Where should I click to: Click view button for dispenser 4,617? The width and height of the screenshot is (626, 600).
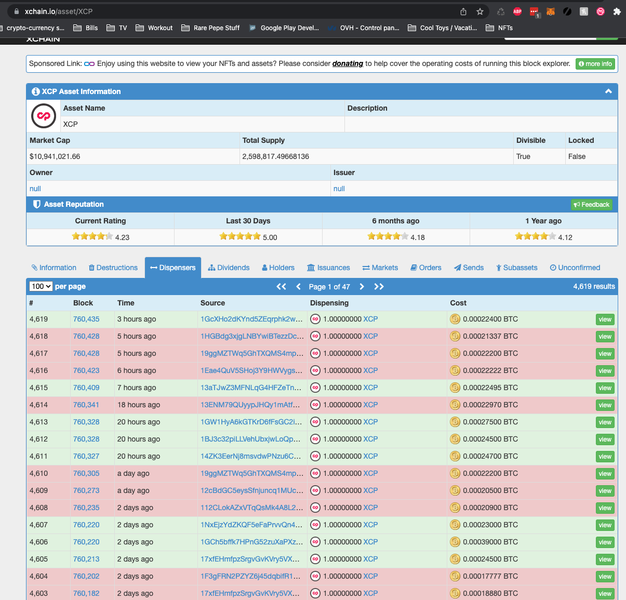[605, 354]
